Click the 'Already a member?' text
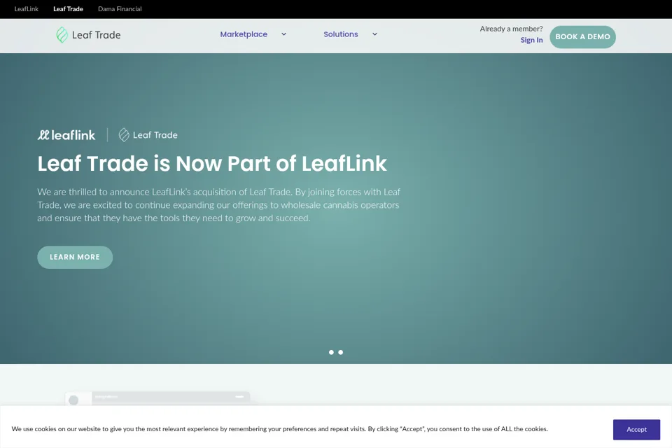The image size is (672, 448). click(511, 29)
